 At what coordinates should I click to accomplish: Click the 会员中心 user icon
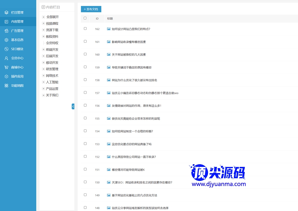[6, 58]
